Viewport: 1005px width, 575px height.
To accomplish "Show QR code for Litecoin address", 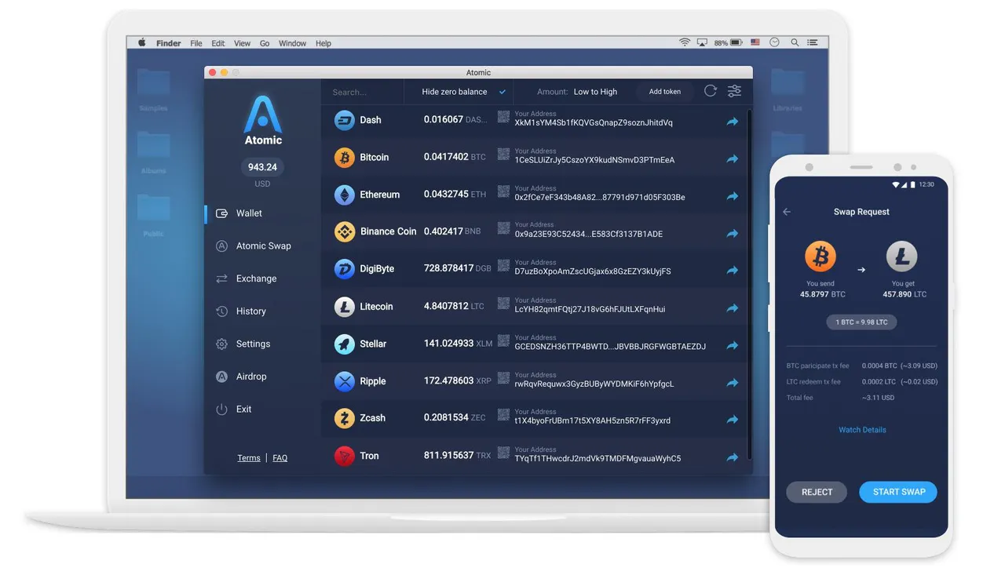I will click(x=504, y=304).
